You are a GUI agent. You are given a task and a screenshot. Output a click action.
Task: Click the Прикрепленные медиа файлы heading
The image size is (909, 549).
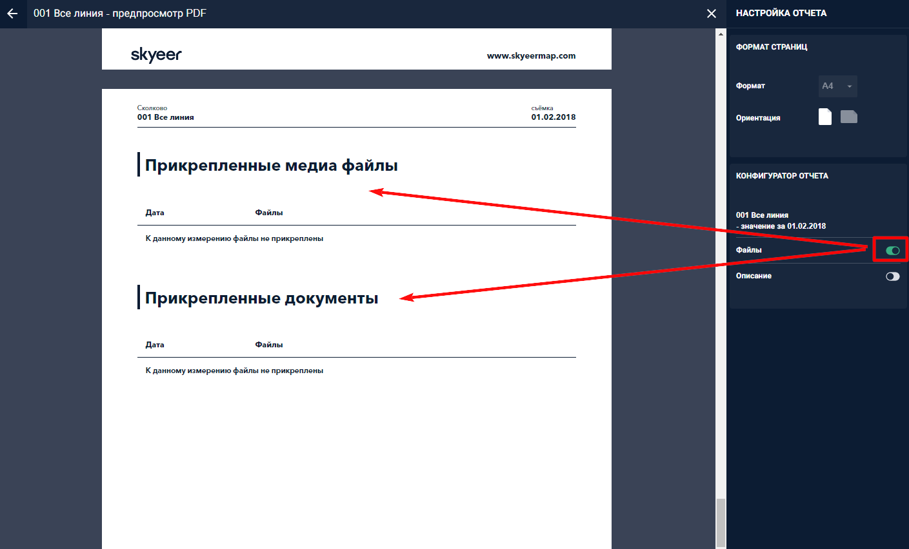tap(271, 166)
